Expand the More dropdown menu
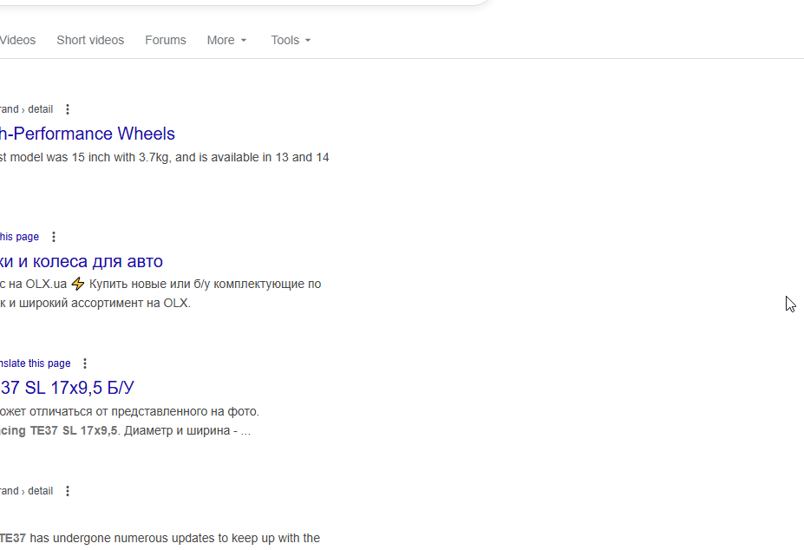The width and height of the screenshot is (804, 550). [226, 40]
